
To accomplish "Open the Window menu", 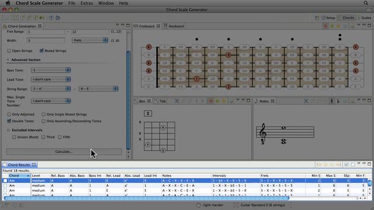I will point(106,3).
